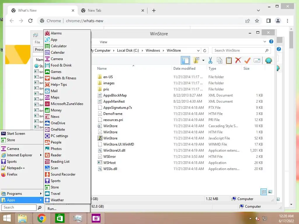Click the Travel suitcase icon
299x224 pixels.
pyautogui.click(x=47, y=194)
